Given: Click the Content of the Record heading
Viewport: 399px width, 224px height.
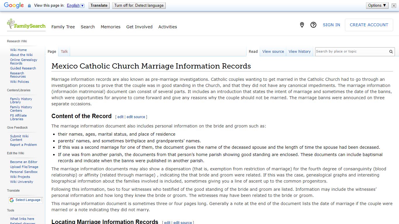Looking at the screenshot, I should pyautogui.click(x=81, y=116).
